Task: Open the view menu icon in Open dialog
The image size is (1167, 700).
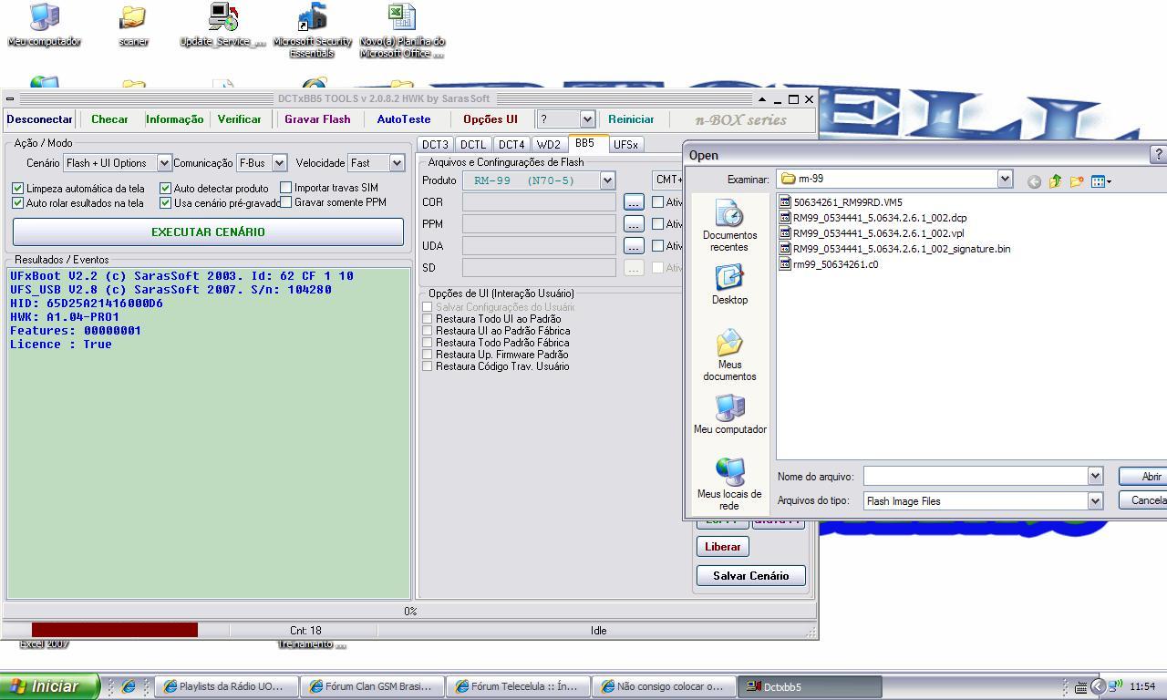Action: tap(1101, 181)
